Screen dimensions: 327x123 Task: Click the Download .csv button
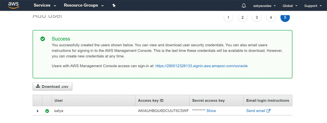click(52, 86)
